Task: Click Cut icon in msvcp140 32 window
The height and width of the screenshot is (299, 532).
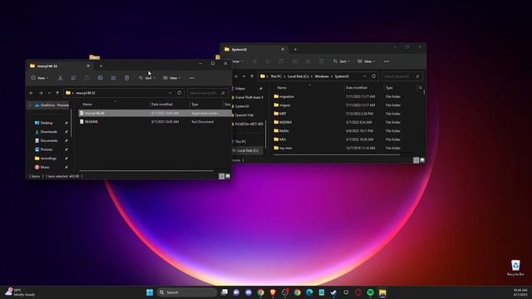Action: [60, 78]
